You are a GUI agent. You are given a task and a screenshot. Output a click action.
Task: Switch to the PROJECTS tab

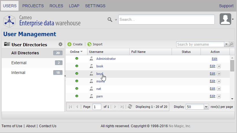[33, 6]
